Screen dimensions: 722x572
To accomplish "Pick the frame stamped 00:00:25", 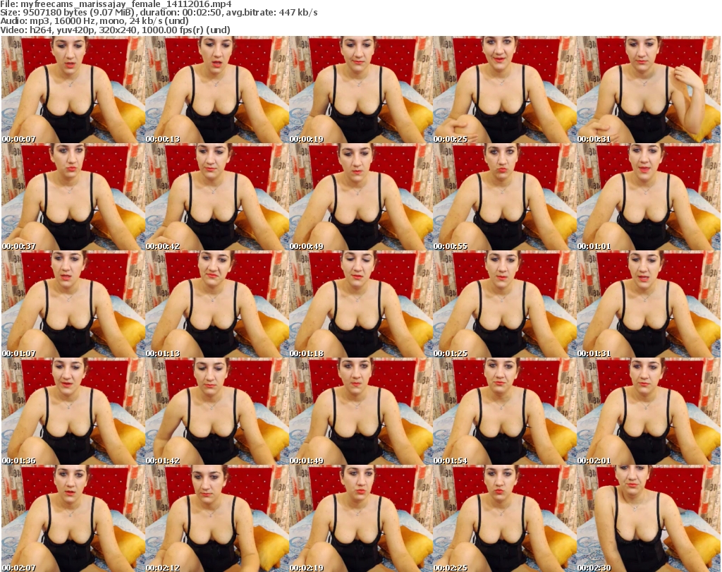I will click(x=504, y=90).
